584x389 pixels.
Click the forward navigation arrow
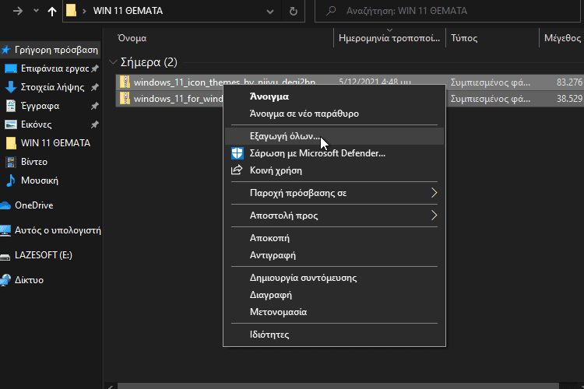[17, 11]
